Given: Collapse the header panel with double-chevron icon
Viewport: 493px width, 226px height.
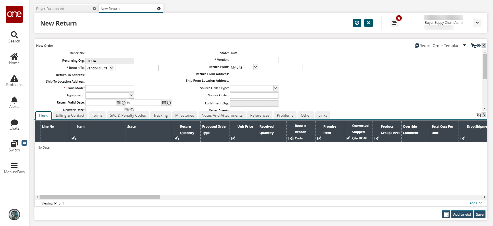Looking at the screenshot, I should (x=484, y=115).
